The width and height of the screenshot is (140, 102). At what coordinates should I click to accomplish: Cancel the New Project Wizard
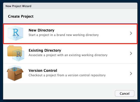(x=125, y=93)
